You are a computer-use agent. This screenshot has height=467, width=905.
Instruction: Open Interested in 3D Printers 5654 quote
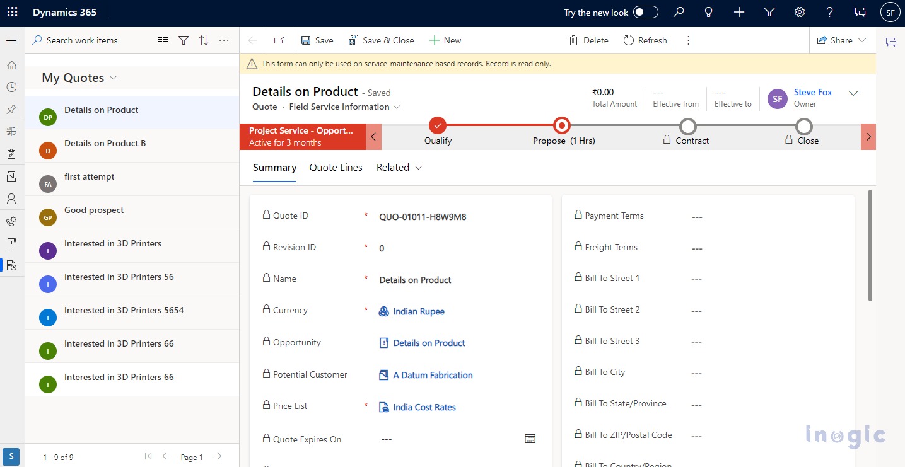pyautogui.click(x=132, y=313)
